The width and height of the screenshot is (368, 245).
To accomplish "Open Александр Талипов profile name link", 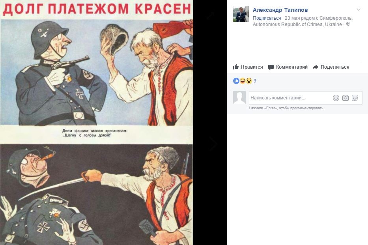I will coord(280,10).
